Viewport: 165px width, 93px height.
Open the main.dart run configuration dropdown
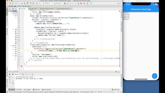(58, 3)
